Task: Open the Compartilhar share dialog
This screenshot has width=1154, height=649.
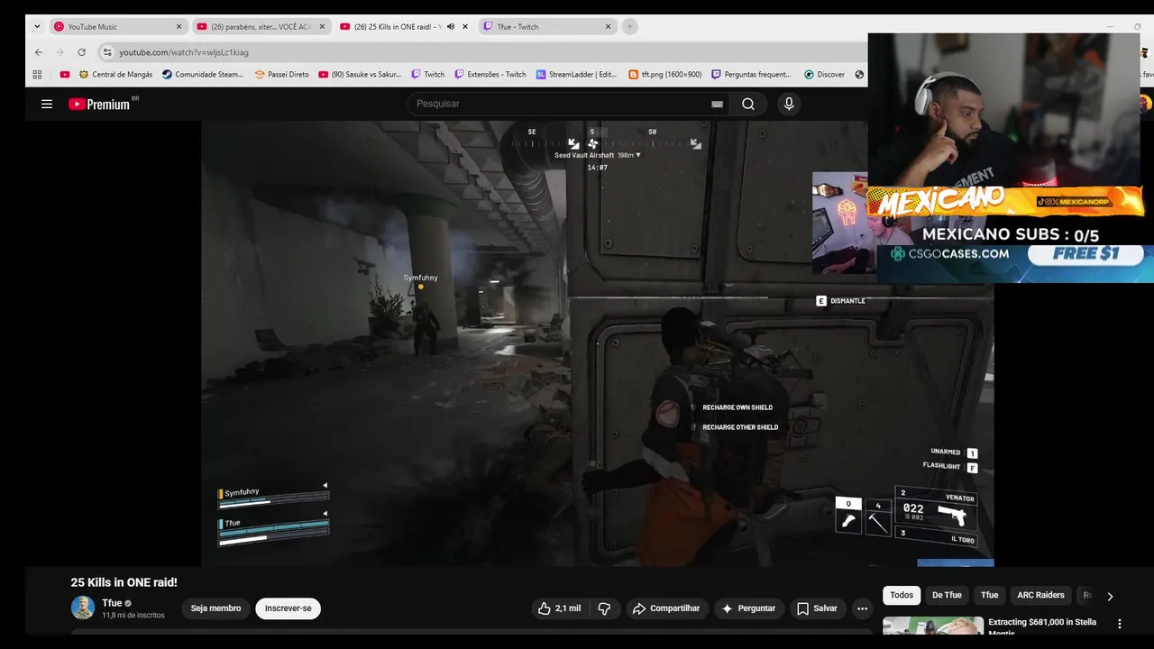Action: coord(665,608)
